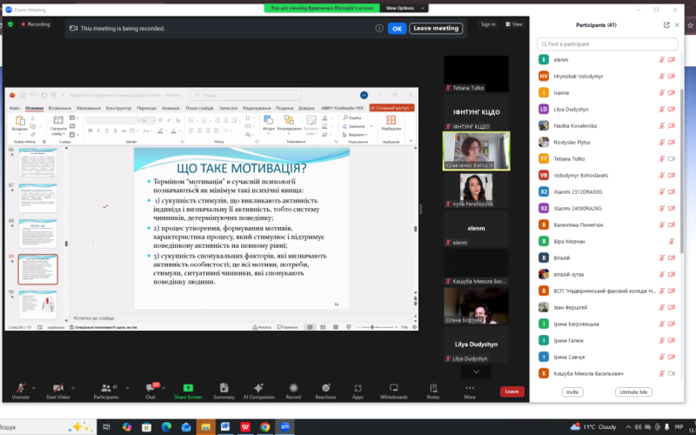Open Word from the taskbar
Image resolution: width=696 pixels, height=435 pixels.
pyautogui.click(x=225, y=427)
